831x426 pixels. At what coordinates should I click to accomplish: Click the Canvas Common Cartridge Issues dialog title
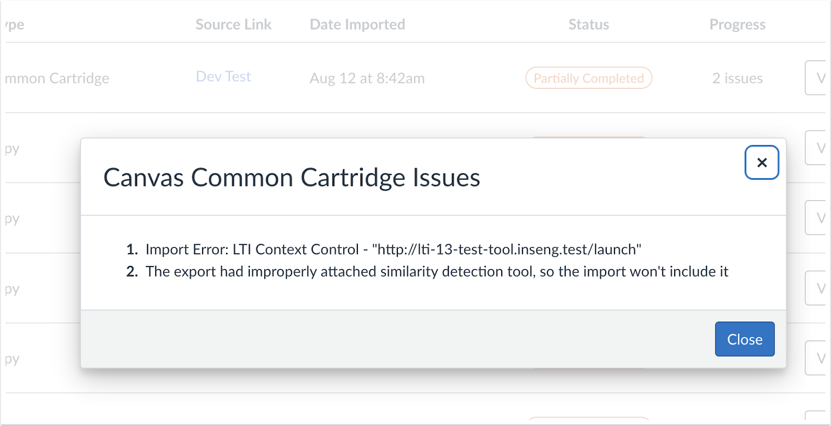tap(292, 177)
